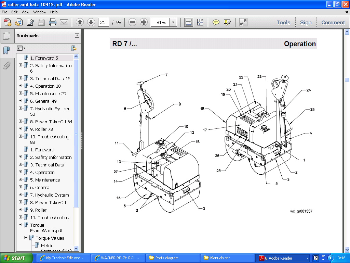Add a sticky note comment
350x263 pixels.
click(216, 23)
